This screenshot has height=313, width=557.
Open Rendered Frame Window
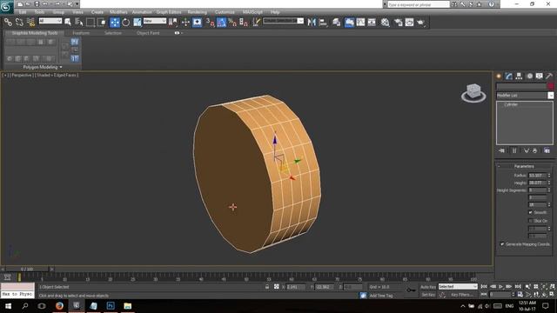(409, 22)
